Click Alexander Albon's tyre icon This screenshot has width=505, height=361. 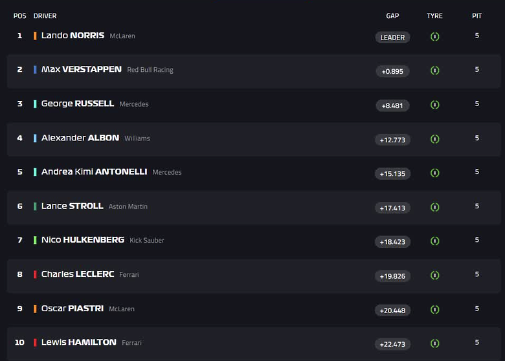click(x=435, y=139)
